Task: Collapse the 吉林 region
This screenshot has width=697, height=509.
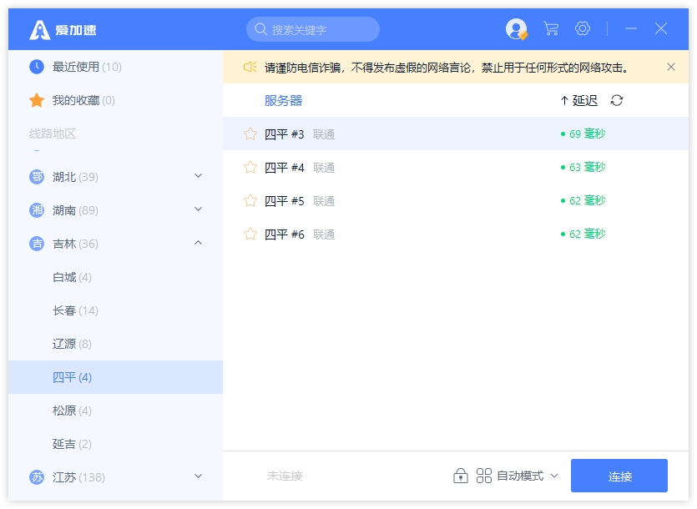Action: 198,244
